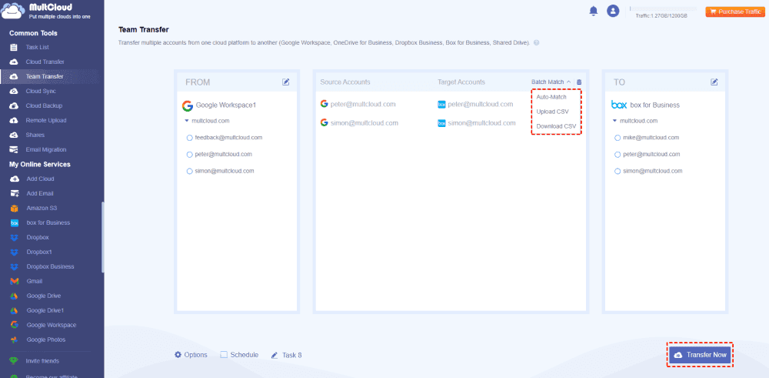Image resolution: width=769 pixels, height=378 pixels.
Task: Open the Task List icon in sidebar
Action: click(x=14, y=48)
